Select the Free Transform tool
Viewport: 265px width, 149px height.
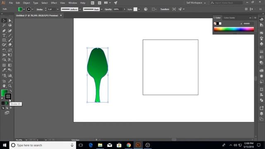coord(10,55)
